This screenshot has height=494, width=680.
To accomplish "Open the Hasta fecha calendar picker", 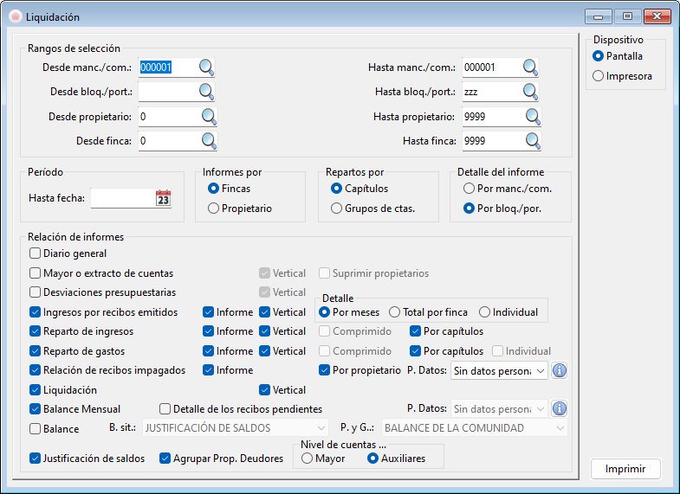I will (163, 198).
